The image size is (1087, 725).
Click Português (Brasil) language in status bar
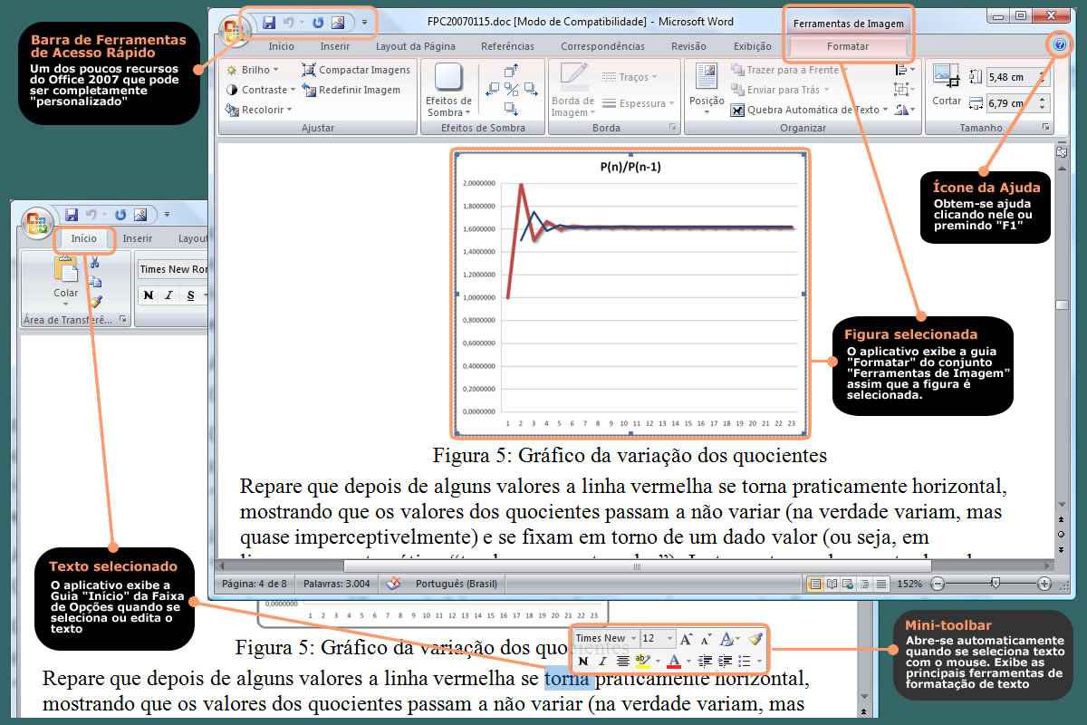(x=456, y=585)
